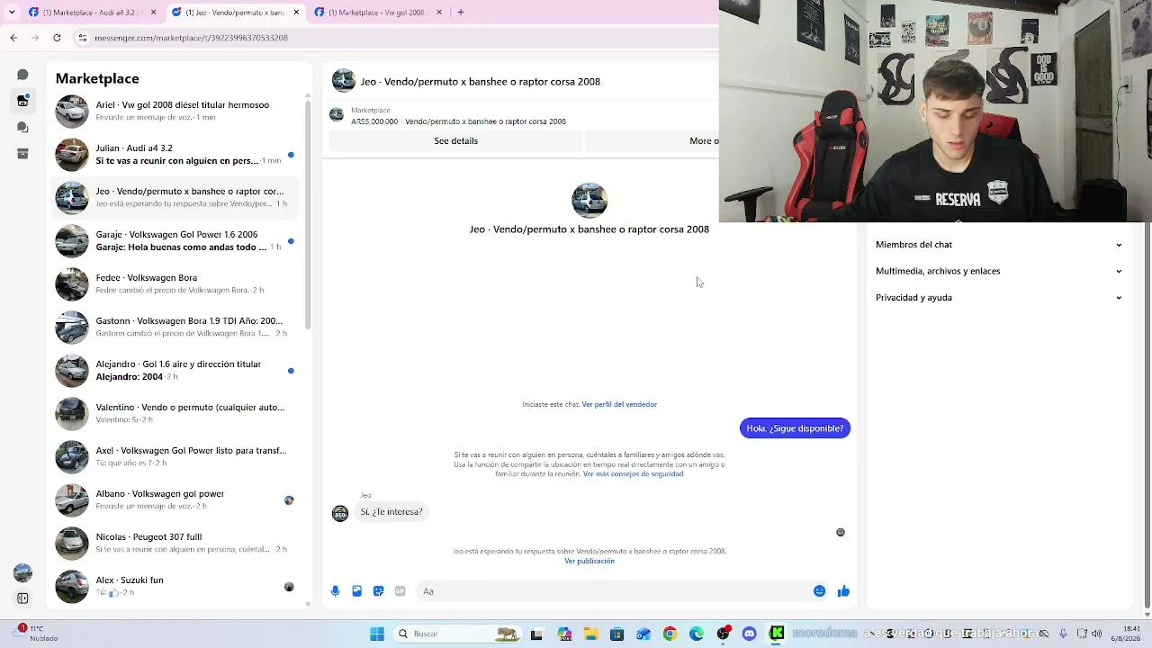Click the More options button beside See details
This screenshot has width=1152, height=648.
click(704, 141)
